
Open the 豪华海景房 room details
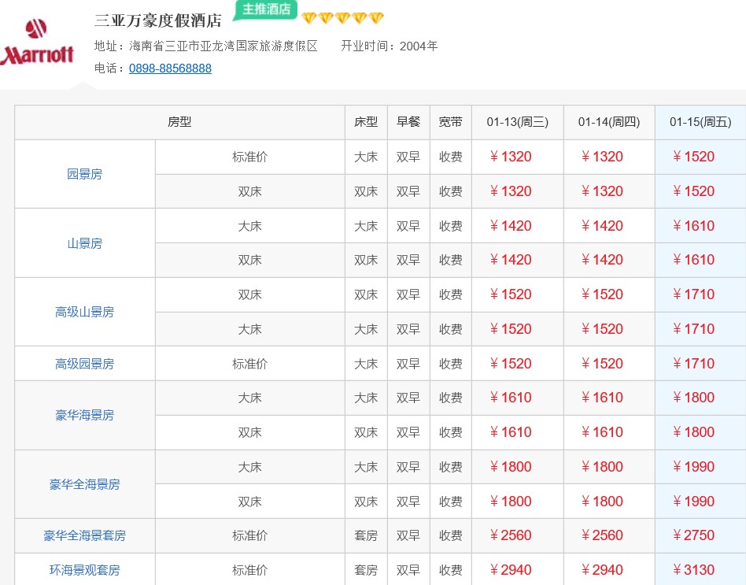coord(84,415)
